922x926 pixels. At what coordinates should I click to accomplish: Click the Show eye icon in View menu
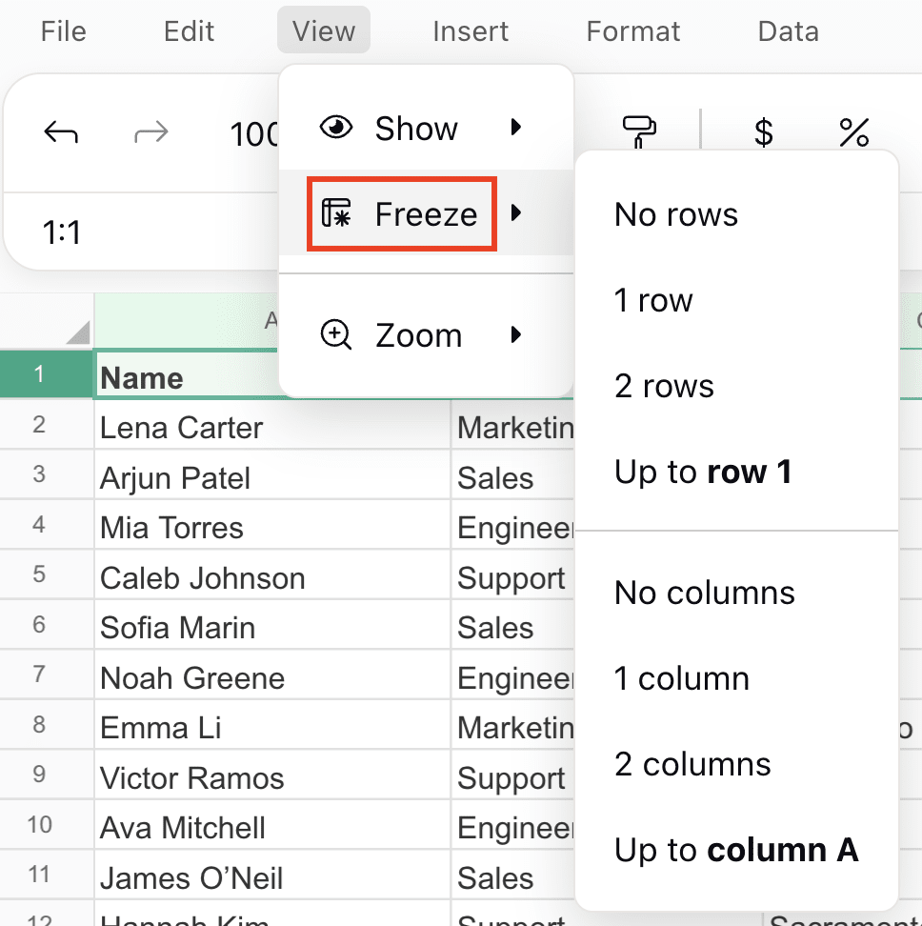click(x=335, y=128)
